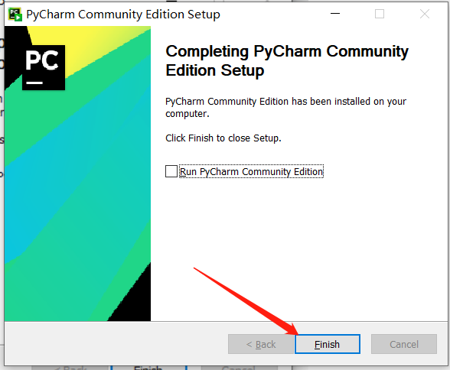
Task: Minimize the PyCharm Setup window
Action: tap(335, 14)
